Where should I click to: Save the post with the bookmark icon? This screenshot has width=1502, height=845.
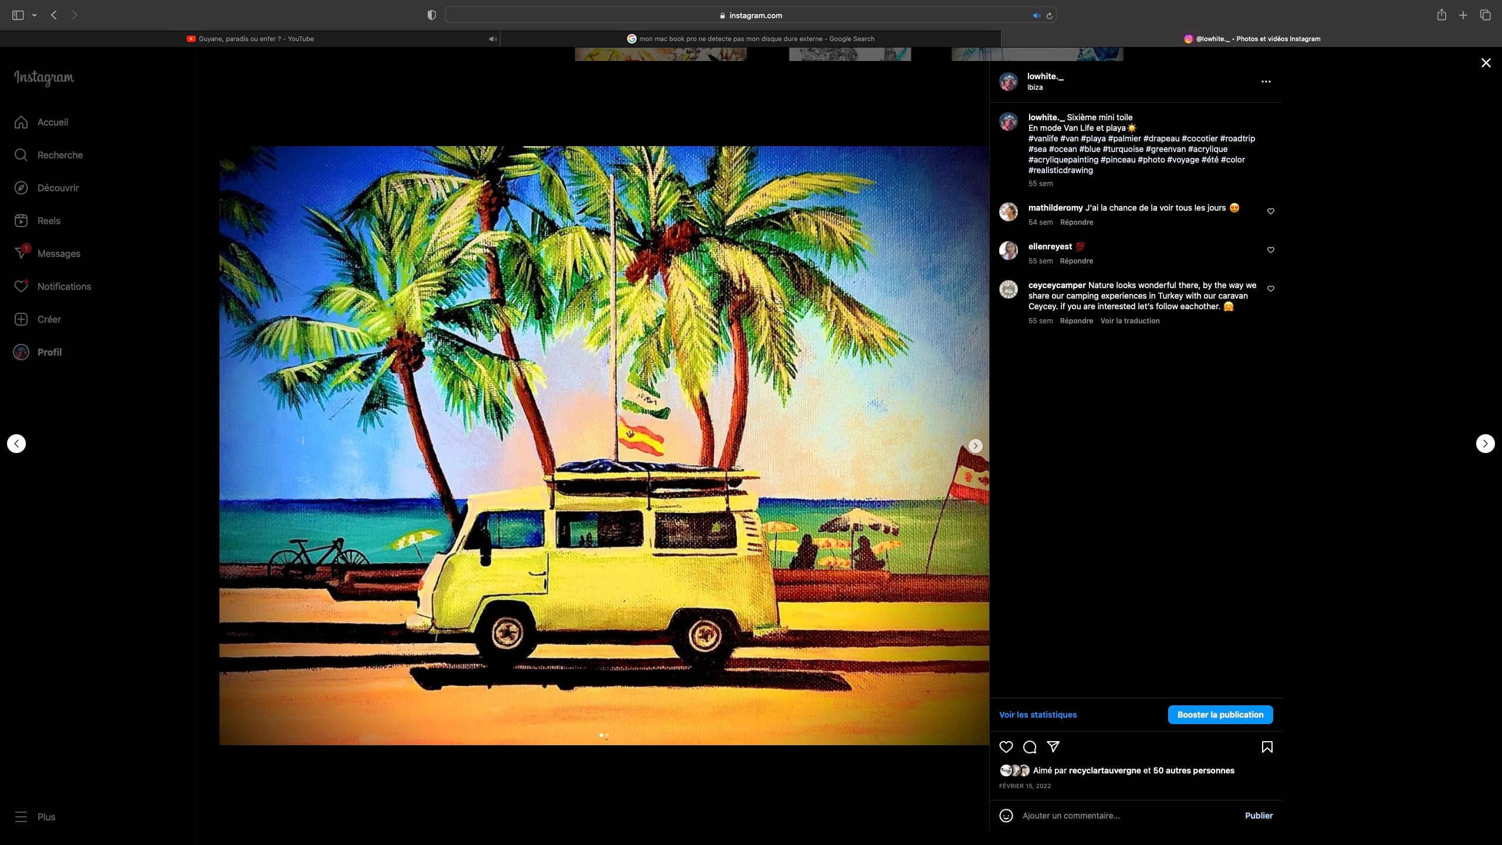point(1266,746)
